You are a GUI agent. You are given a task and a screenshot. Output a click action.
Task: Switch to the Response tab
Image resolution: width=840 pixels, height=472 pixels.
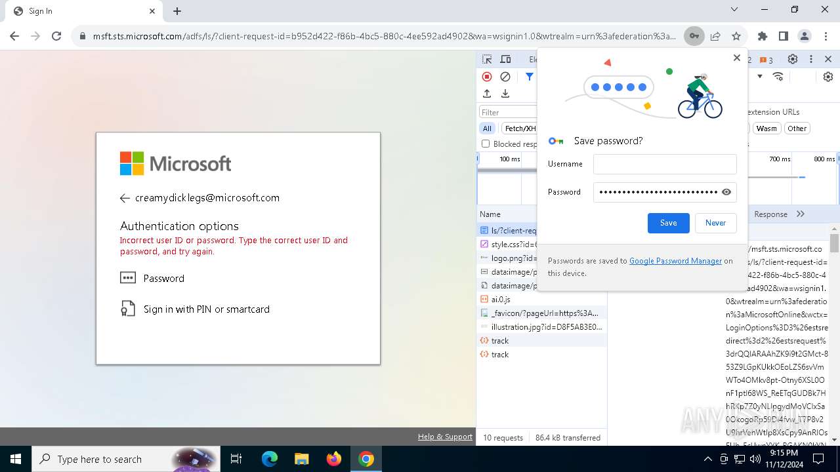[x=770, y=214]
